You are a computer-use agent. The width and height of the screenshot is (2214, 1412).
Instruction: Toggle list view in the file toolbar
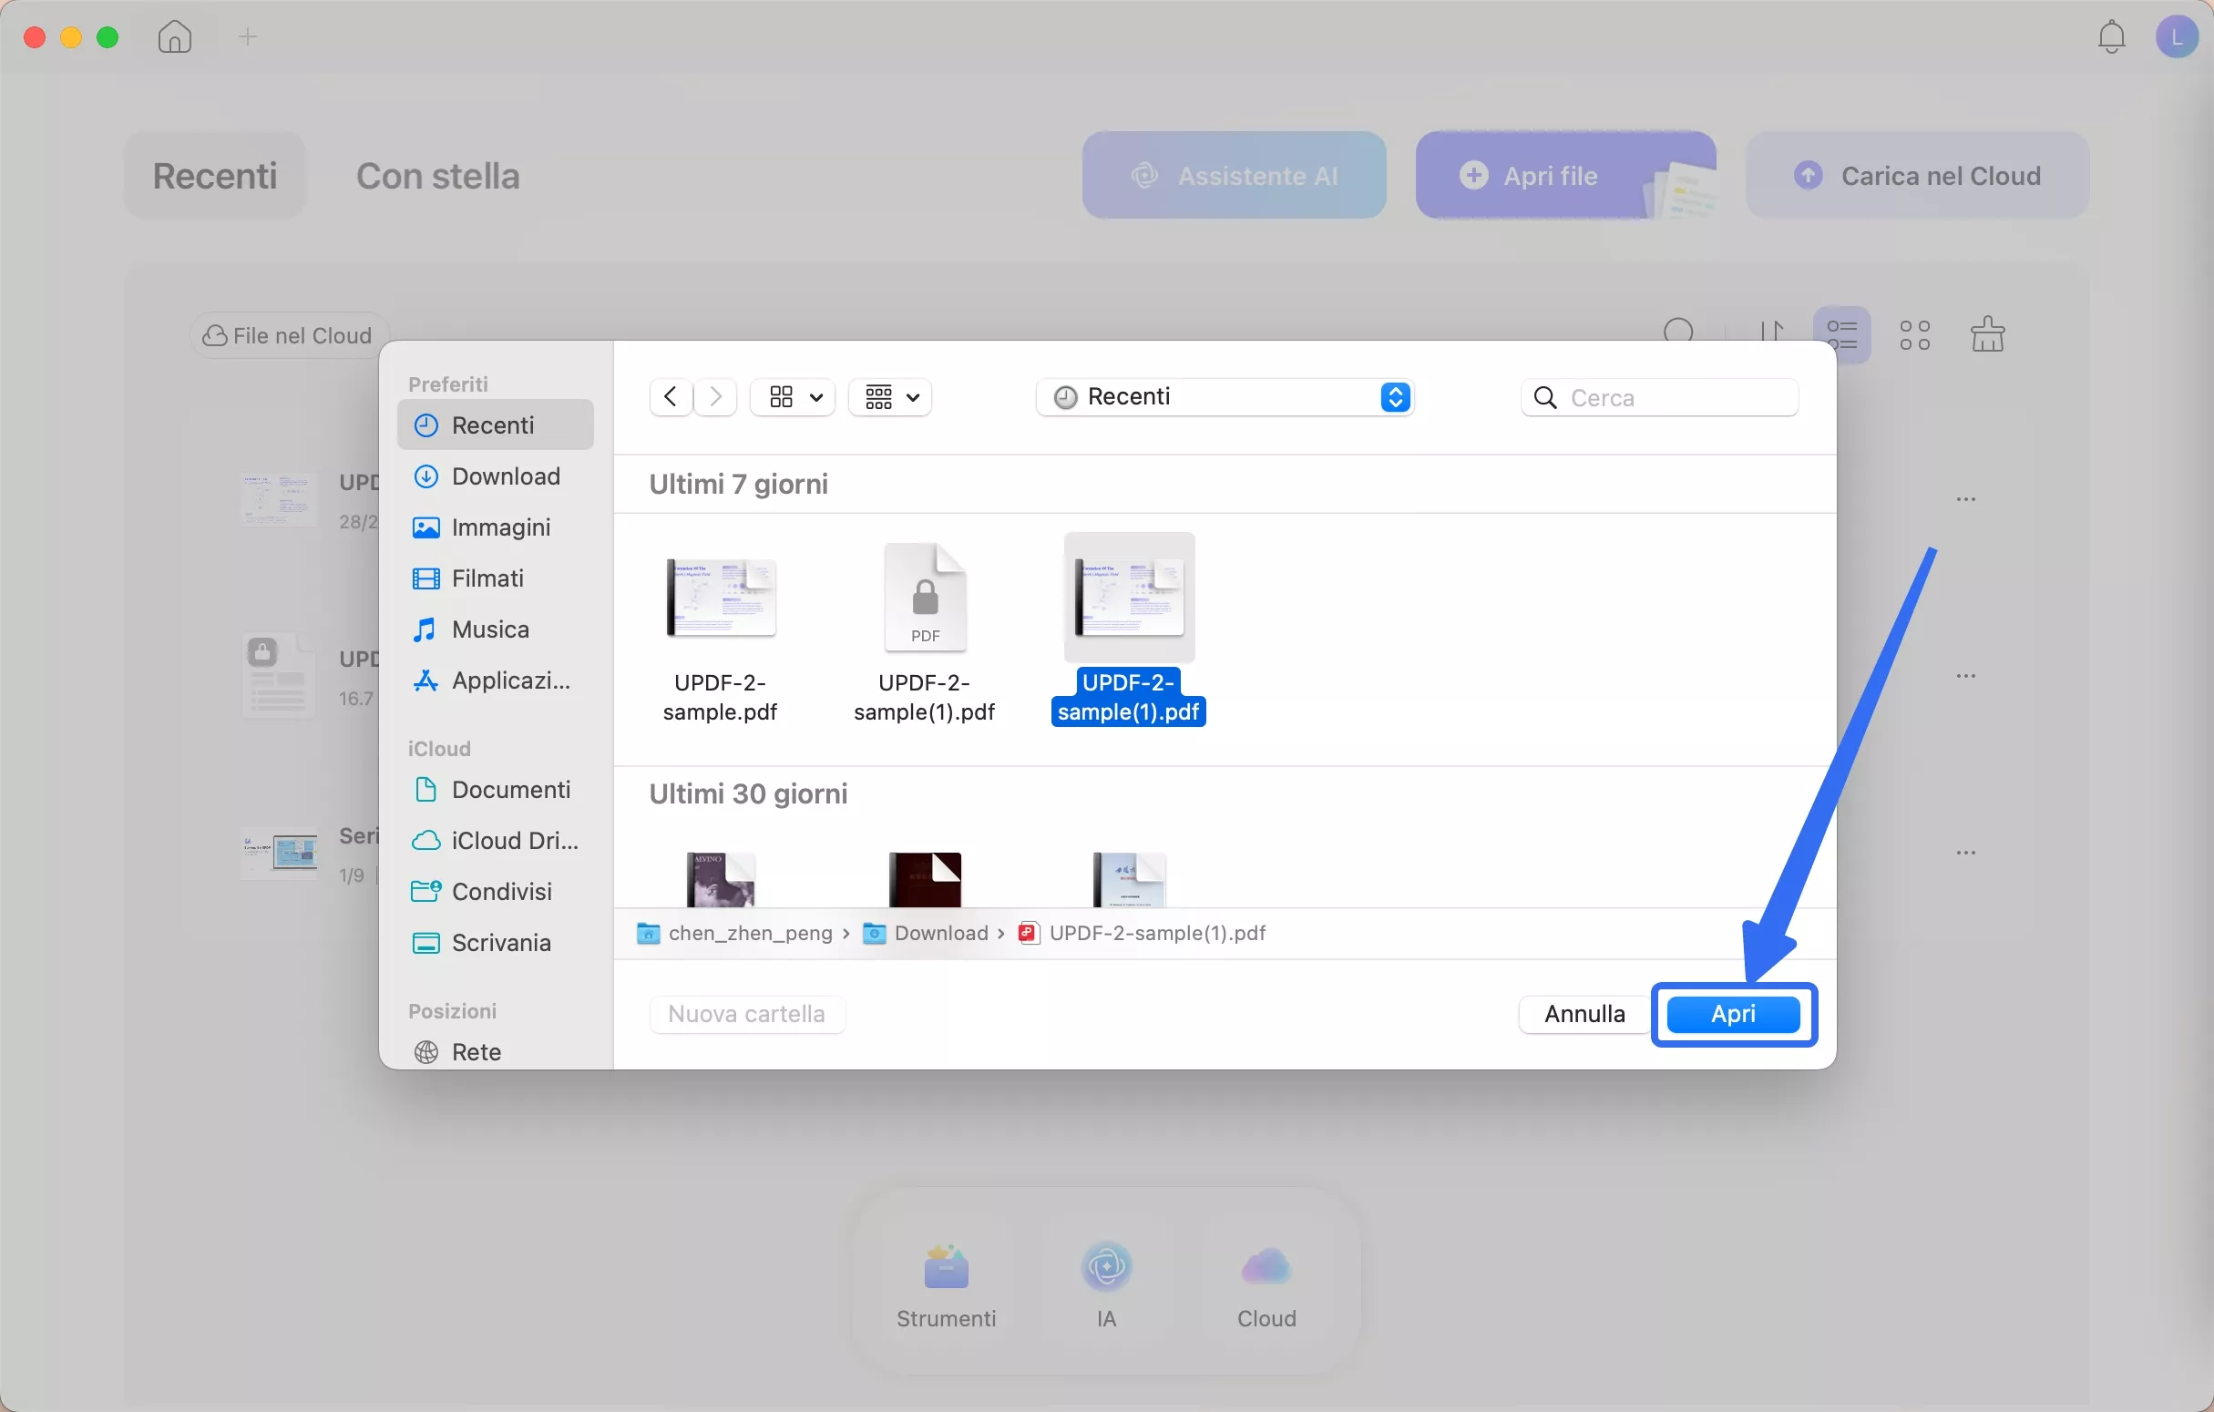pyautogui.click(x=1842, y=333)
